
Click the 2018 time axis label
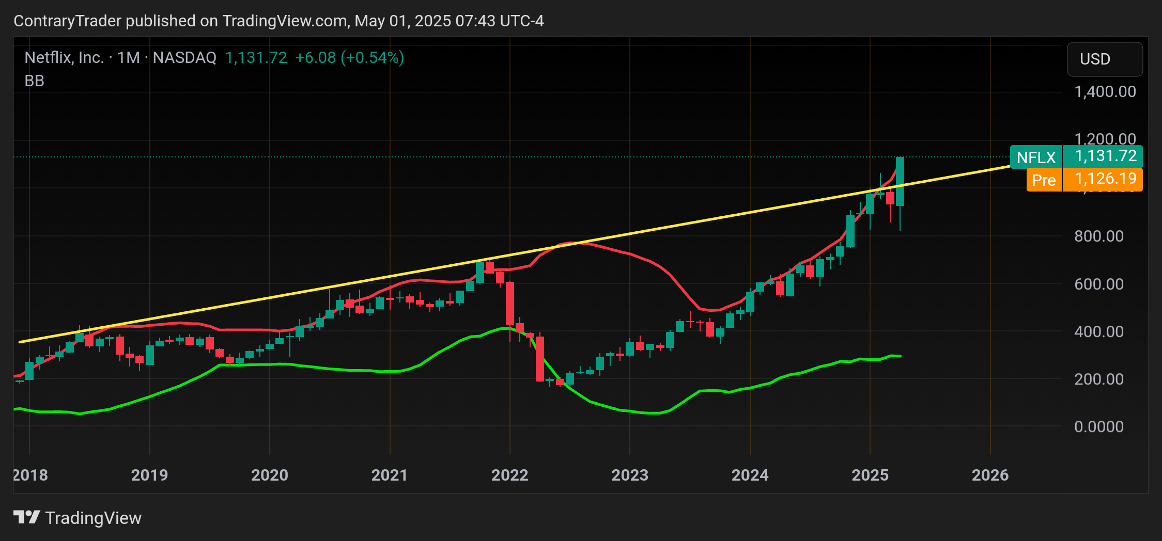[30, 475]
